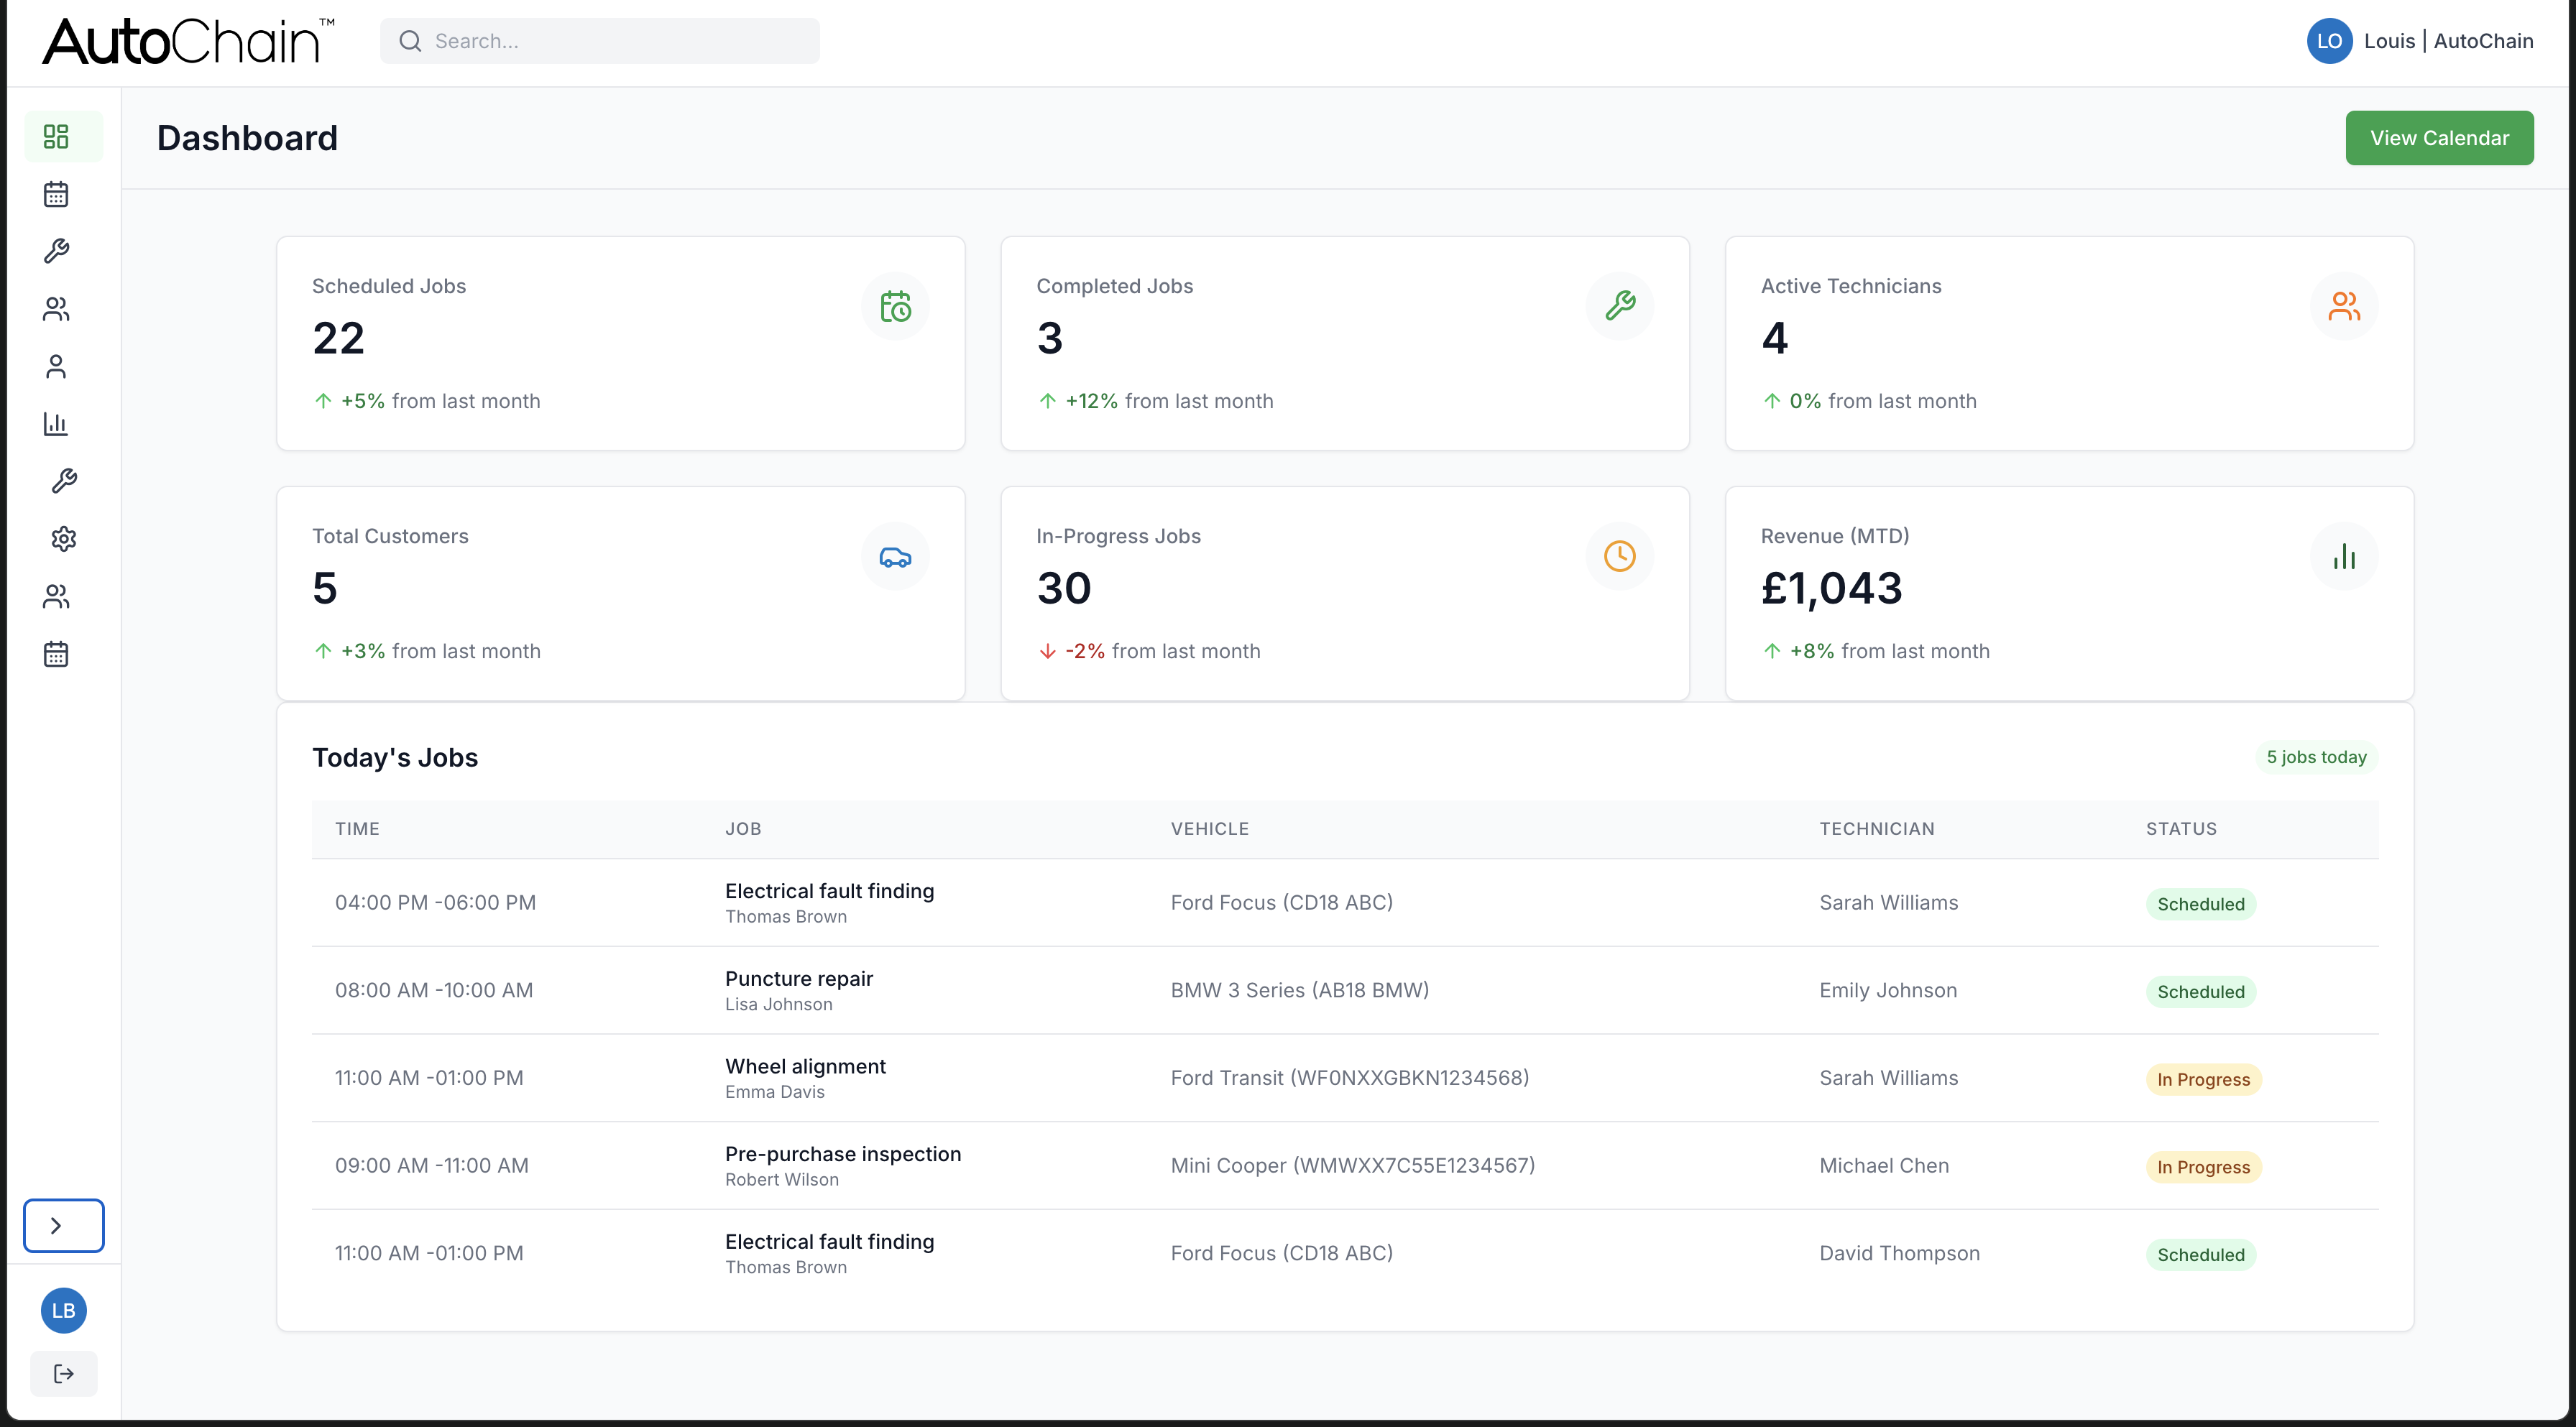
Task: Open the wrench jobs icon in the sidebar
Action: tap(57, 251)
